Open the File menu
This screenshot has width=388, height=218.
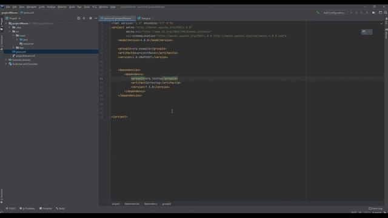(8, 7)
